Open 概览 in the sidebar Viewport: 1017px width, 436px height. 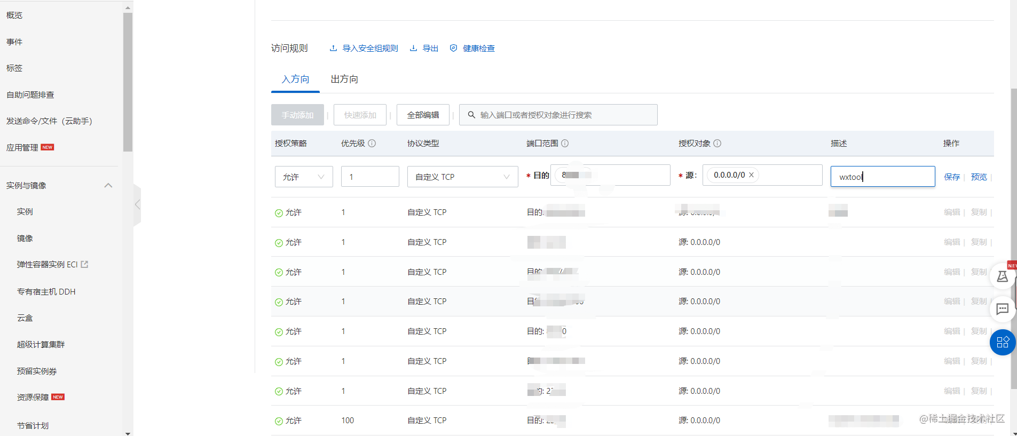click(x=14, y=15)
